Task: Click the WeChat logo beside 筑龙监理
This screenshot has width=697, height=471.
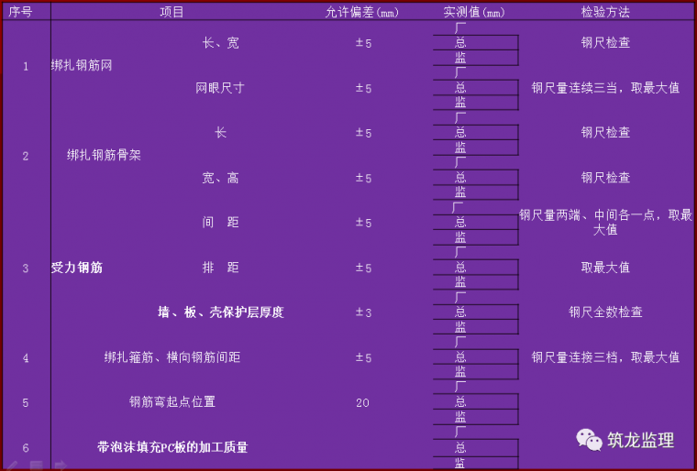Action: point(589,440)
